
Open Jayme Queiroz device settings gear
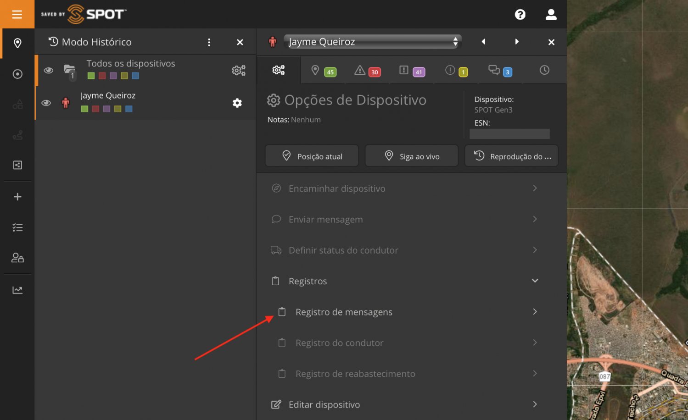237,103
